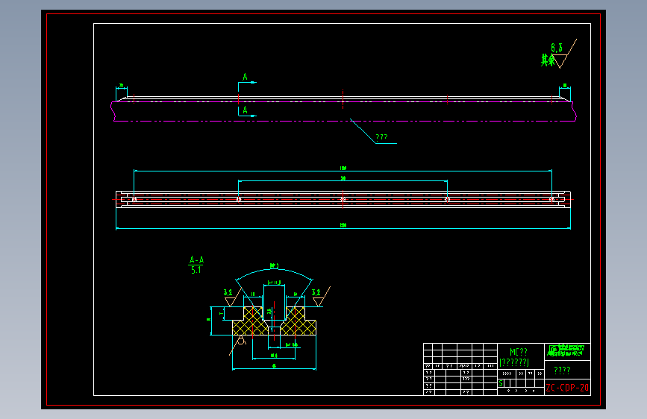Click the A-A section view title
Screen dimensions: 647x419
196,259
